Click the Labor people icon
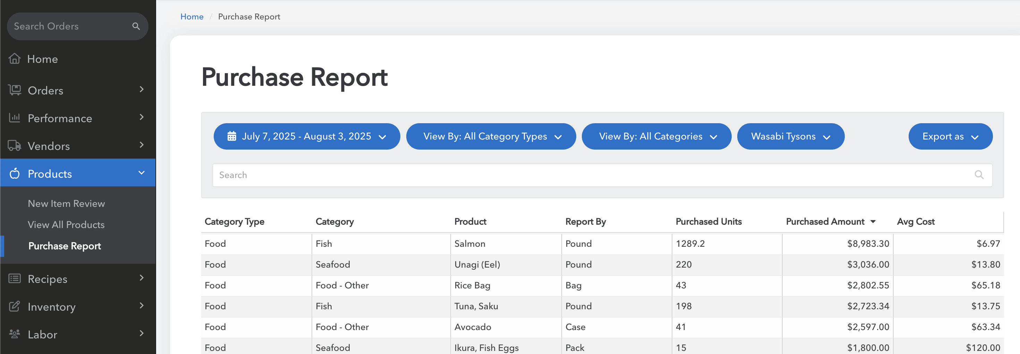Image resolution: width=1020 pixels, height=354 pixels. [x=15, y=334]
